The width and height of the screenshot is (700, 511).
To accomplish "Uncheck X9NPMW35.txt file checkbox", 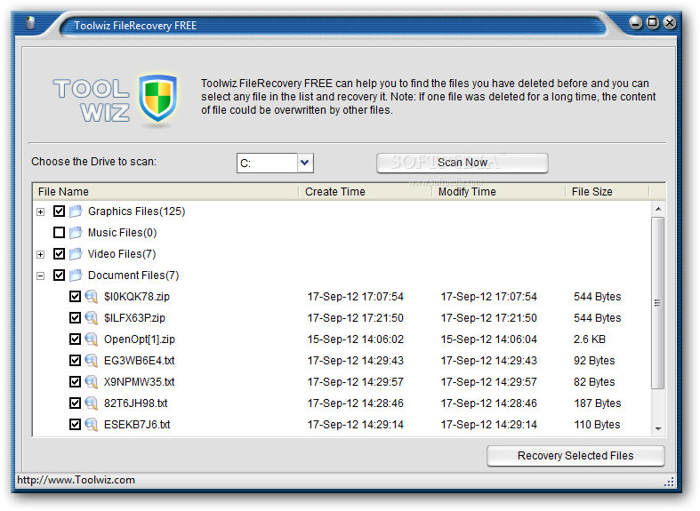I will (x=75, y=381).
